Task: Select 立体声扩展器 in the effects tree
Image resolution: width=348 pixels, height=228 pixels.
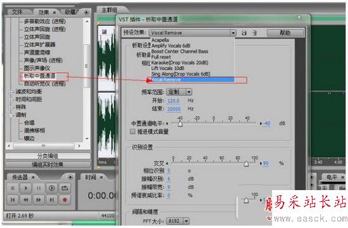Action: click(39, 45)
